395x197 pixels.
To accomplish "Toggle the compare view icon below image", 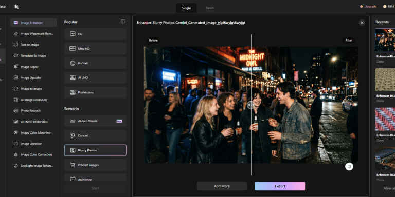I will (349, 166).
